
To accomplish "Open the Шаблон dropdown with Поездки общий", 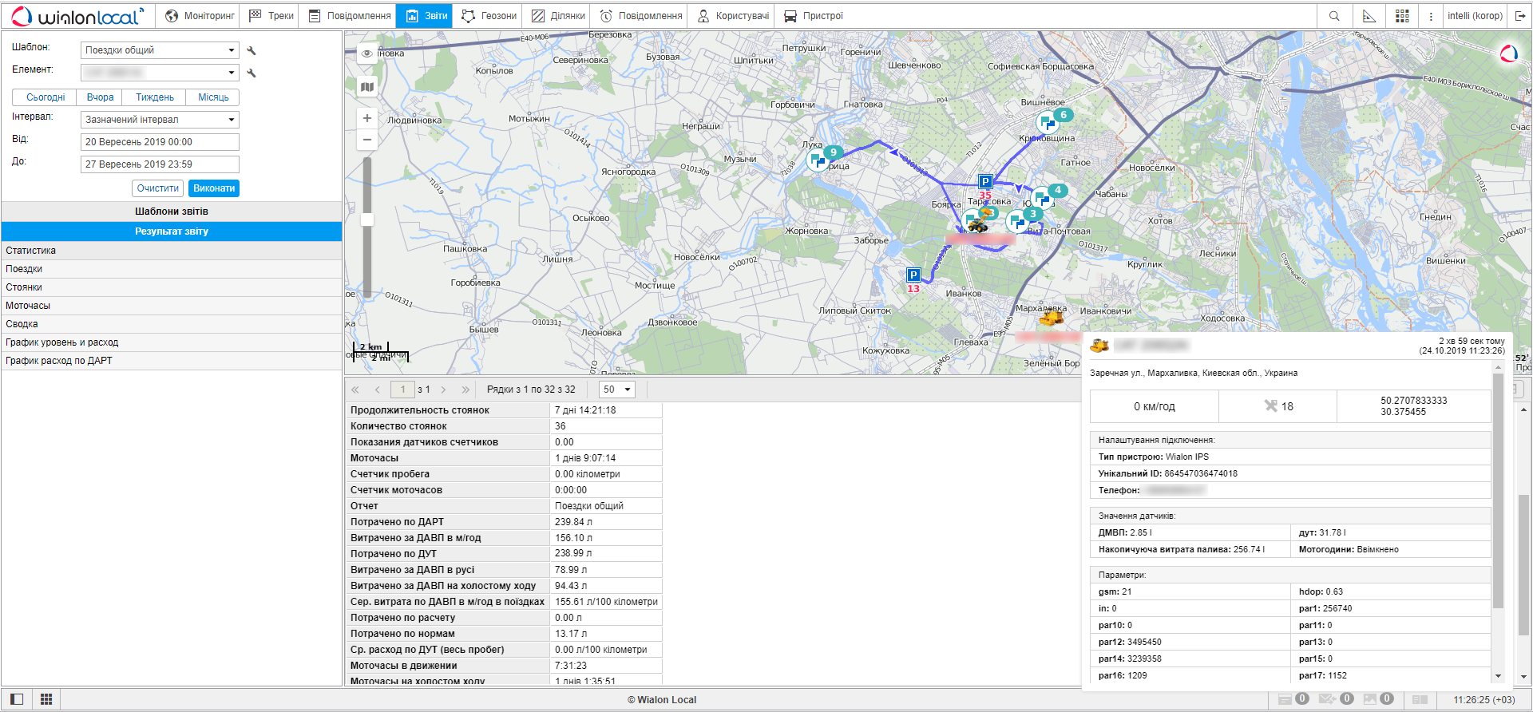I will 160,50.
